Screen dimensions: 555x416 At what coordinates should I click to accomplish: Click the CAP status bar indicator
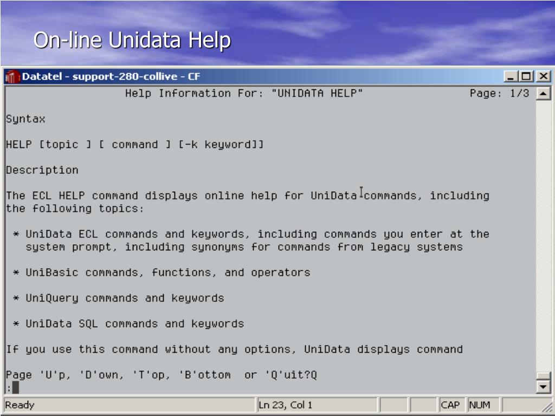pos(450,405)
